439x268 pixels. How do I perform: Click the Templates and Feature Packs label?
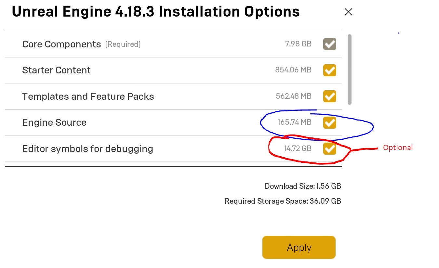click(x=88, y=96)
